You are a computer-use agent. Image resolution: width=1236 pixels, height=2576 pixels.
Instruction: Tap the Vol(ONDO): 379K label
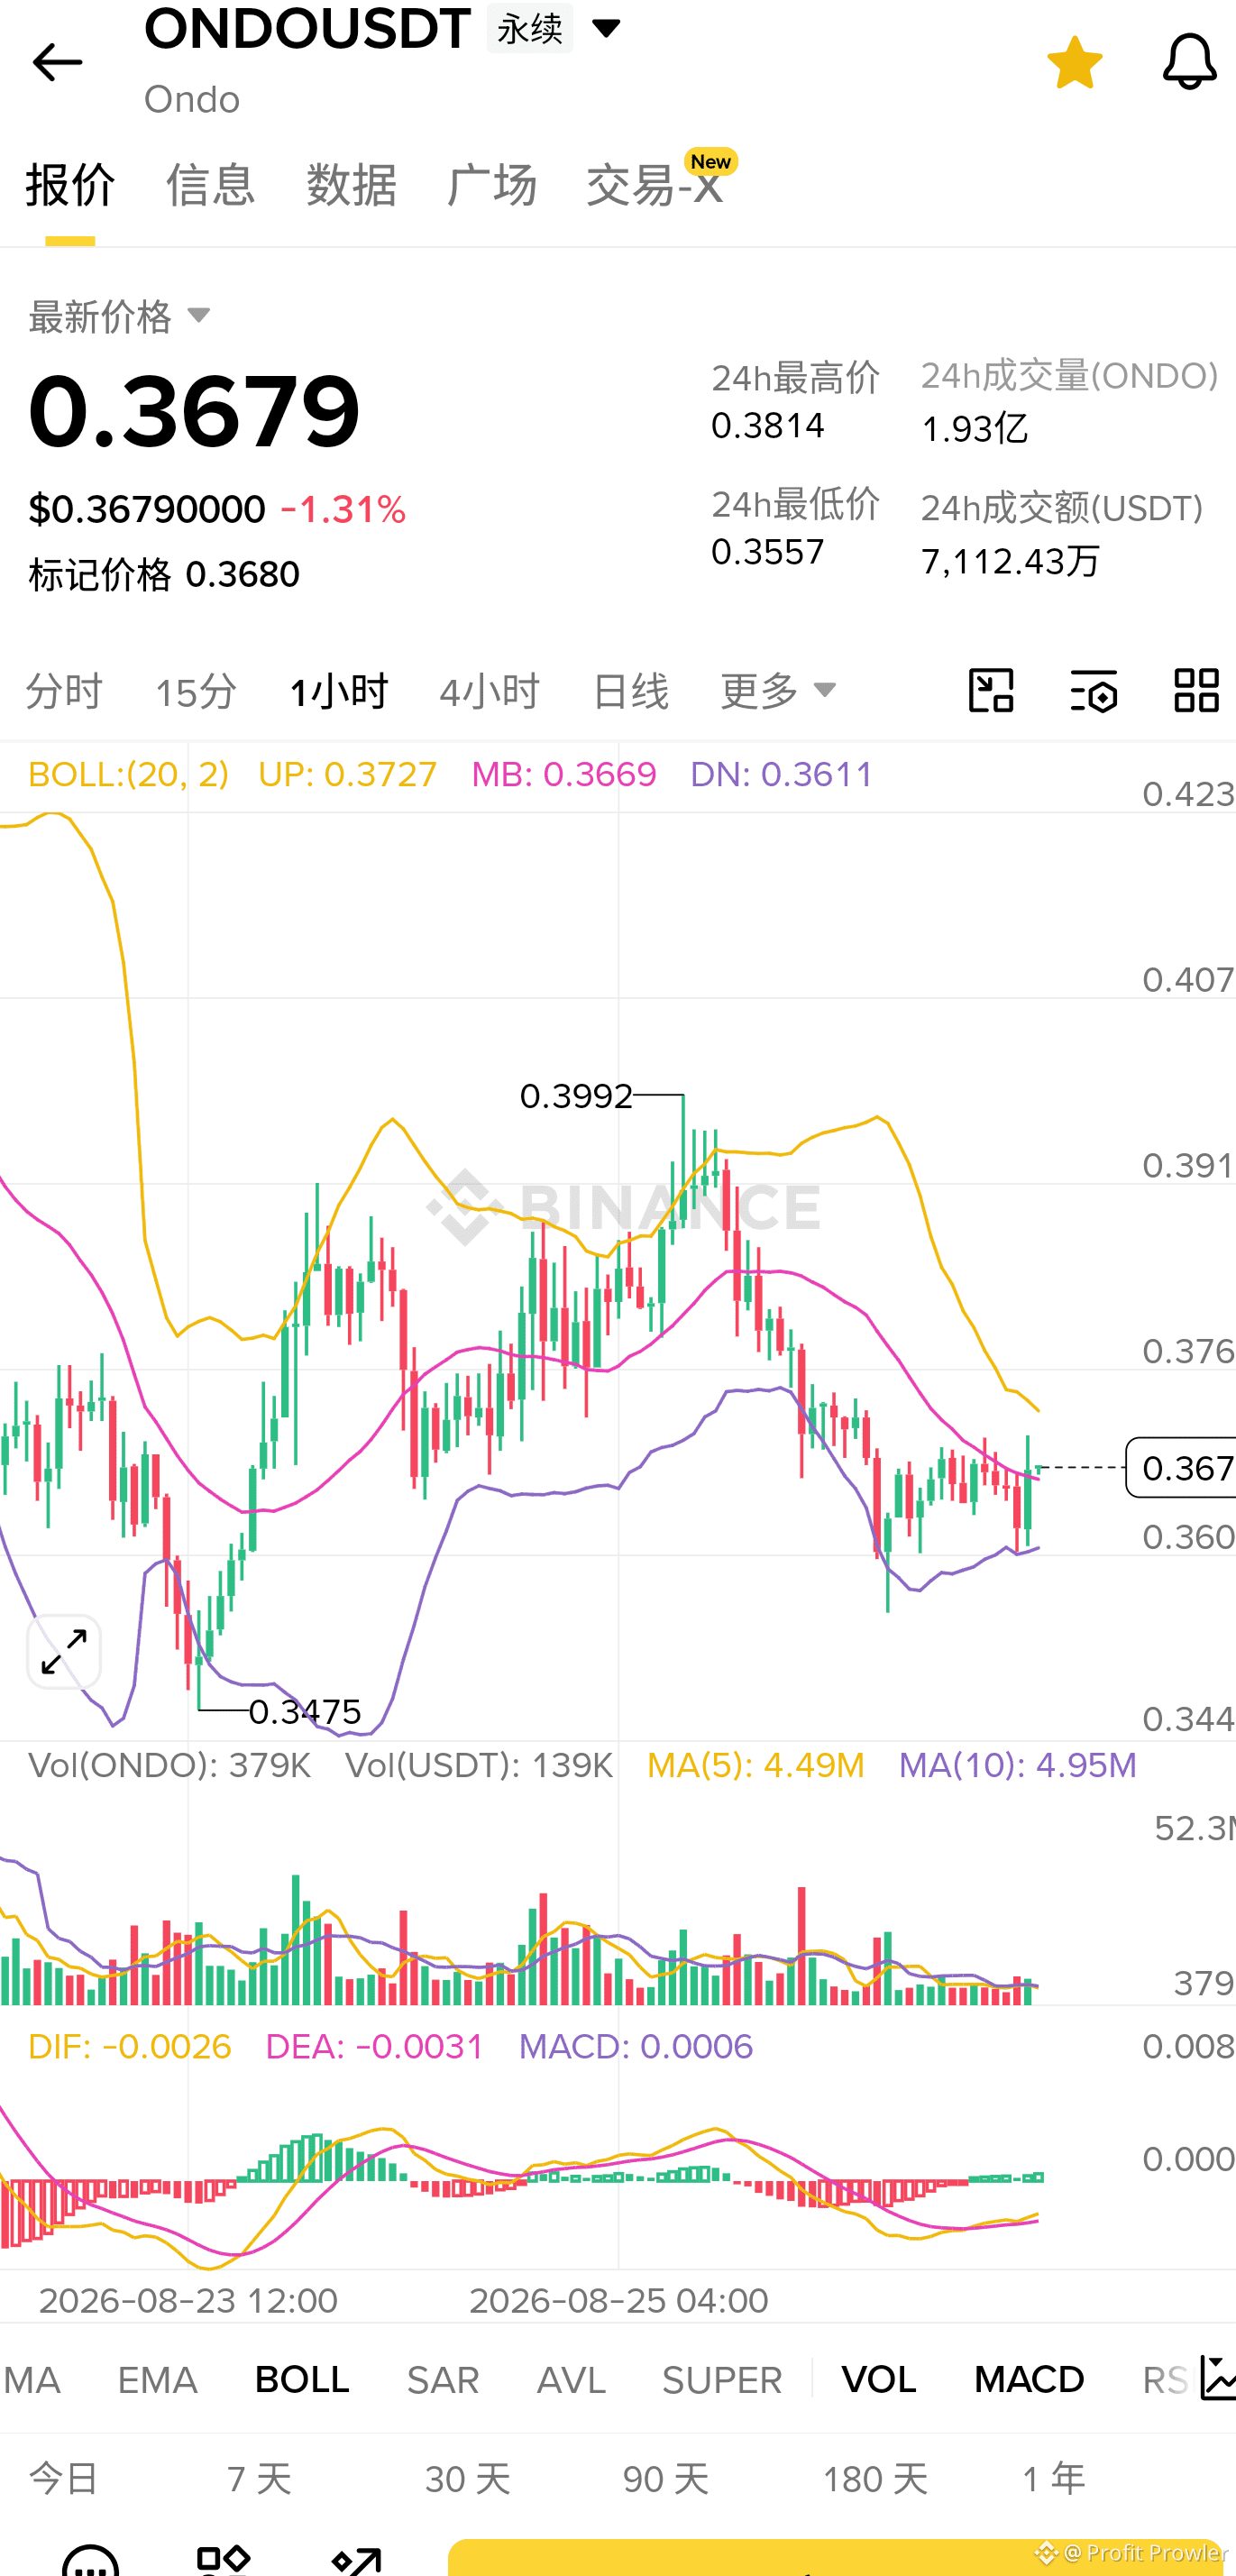point(170,1765)
